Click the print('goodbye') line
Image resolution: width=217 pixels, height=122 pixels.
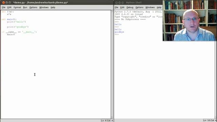tap(18, 27)
